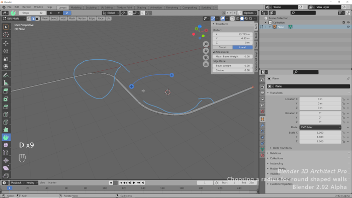Open the Object properties tab icon

(x=262, y=119)
